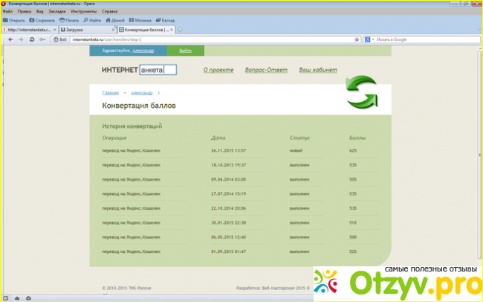Click the Выйти logout button
Image resolution: width=483 pixels, height=302 pixels.
(x=185, y=51)
